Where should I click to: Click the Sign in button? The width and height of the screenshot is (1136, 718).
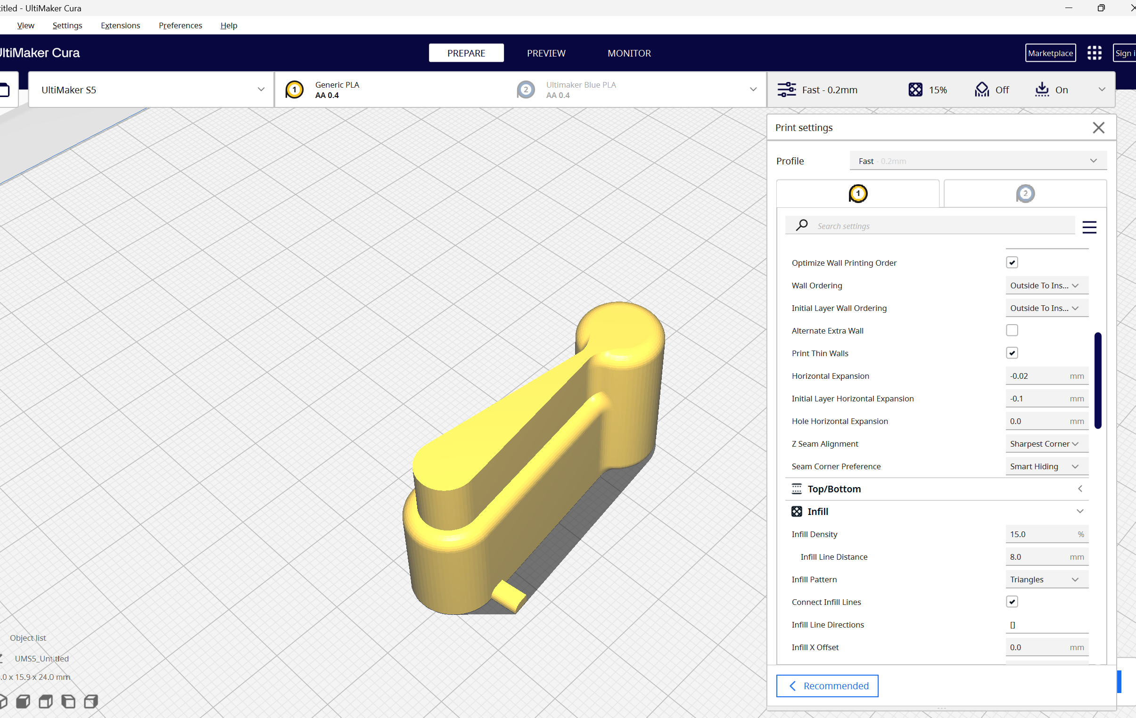1125,53
